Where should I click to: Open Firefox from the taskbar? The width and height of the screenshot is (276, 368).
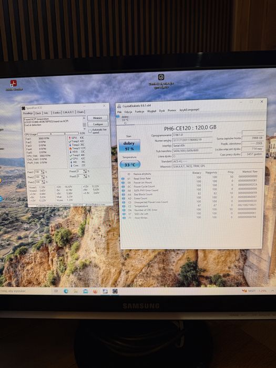(95, 291)
